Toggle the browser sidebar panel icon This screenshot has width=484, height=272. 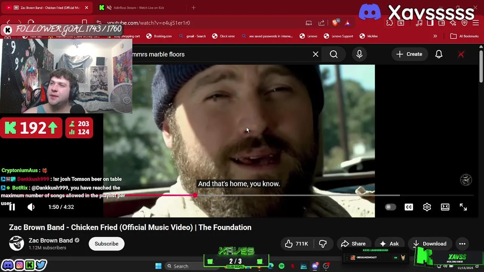coord(430,23)
